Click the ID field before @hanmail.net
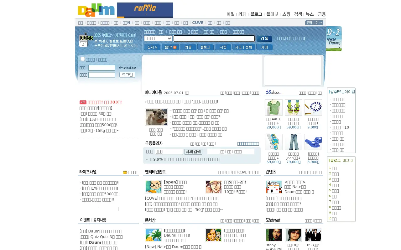This screenshot has height=250, width=401. point(102,68)
